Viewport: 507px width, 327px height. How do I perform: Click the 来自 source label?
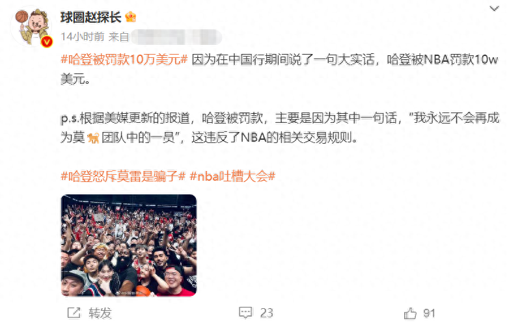point(118,36)
